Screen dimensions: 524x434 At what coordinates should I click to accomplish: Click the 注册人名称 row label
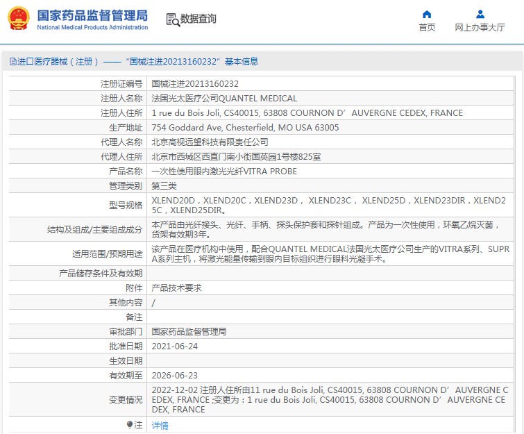click(x=121, y=99)
